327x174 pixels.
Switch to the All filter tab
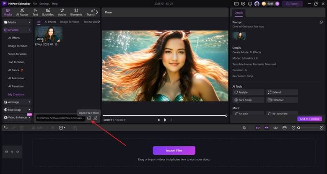point(39,22)
